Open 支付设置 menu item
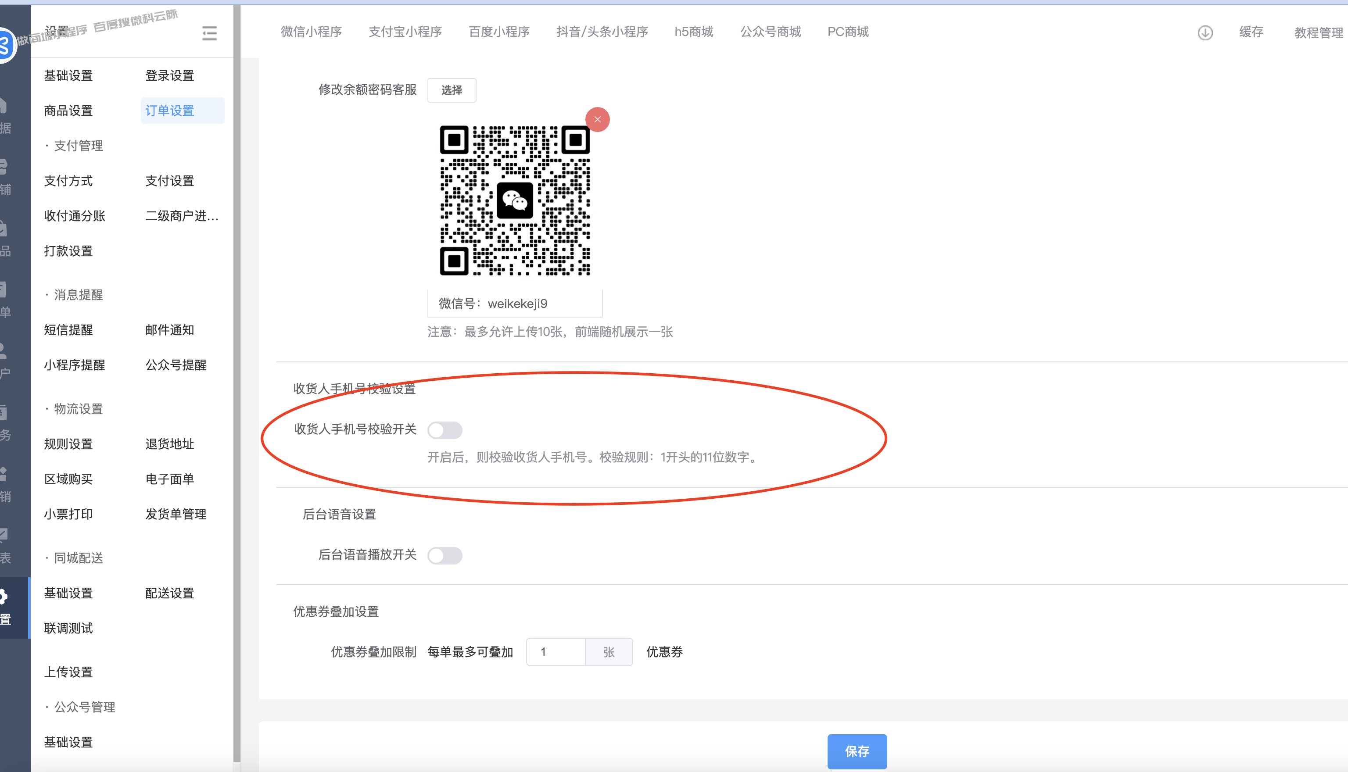 (x=170, y=181)
